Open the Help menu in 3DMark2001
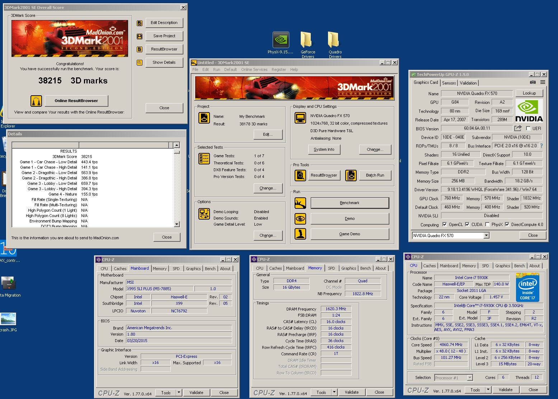The width and height of the screenshot is (558, 399). (294, 69)
